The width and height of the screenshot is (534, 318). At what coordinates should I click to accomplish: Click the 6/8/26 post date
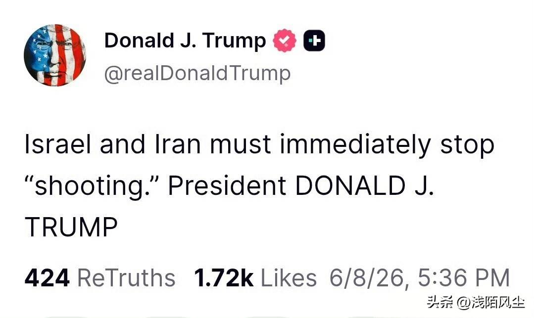(x=370, y=279)
